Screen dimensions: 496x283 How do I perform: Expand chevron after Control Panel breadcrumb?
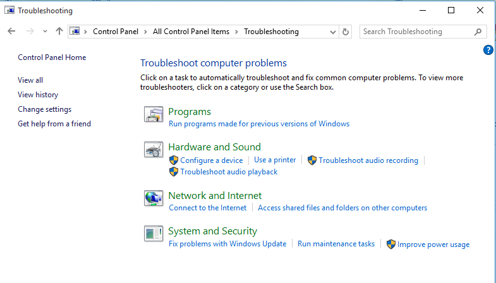coord(145,32)
